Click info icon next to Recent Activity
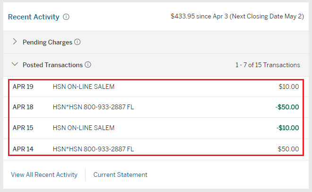This screenshot has width=312, height=192. click(66, 17)
